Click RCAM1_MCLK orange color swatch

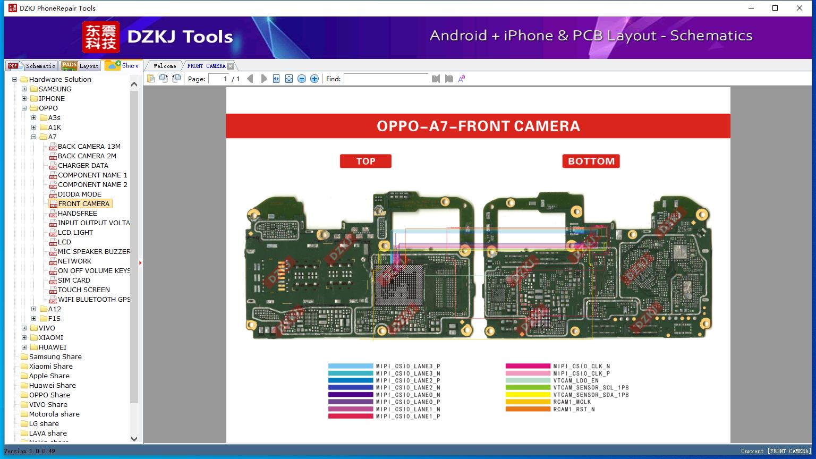pos(528,402)
